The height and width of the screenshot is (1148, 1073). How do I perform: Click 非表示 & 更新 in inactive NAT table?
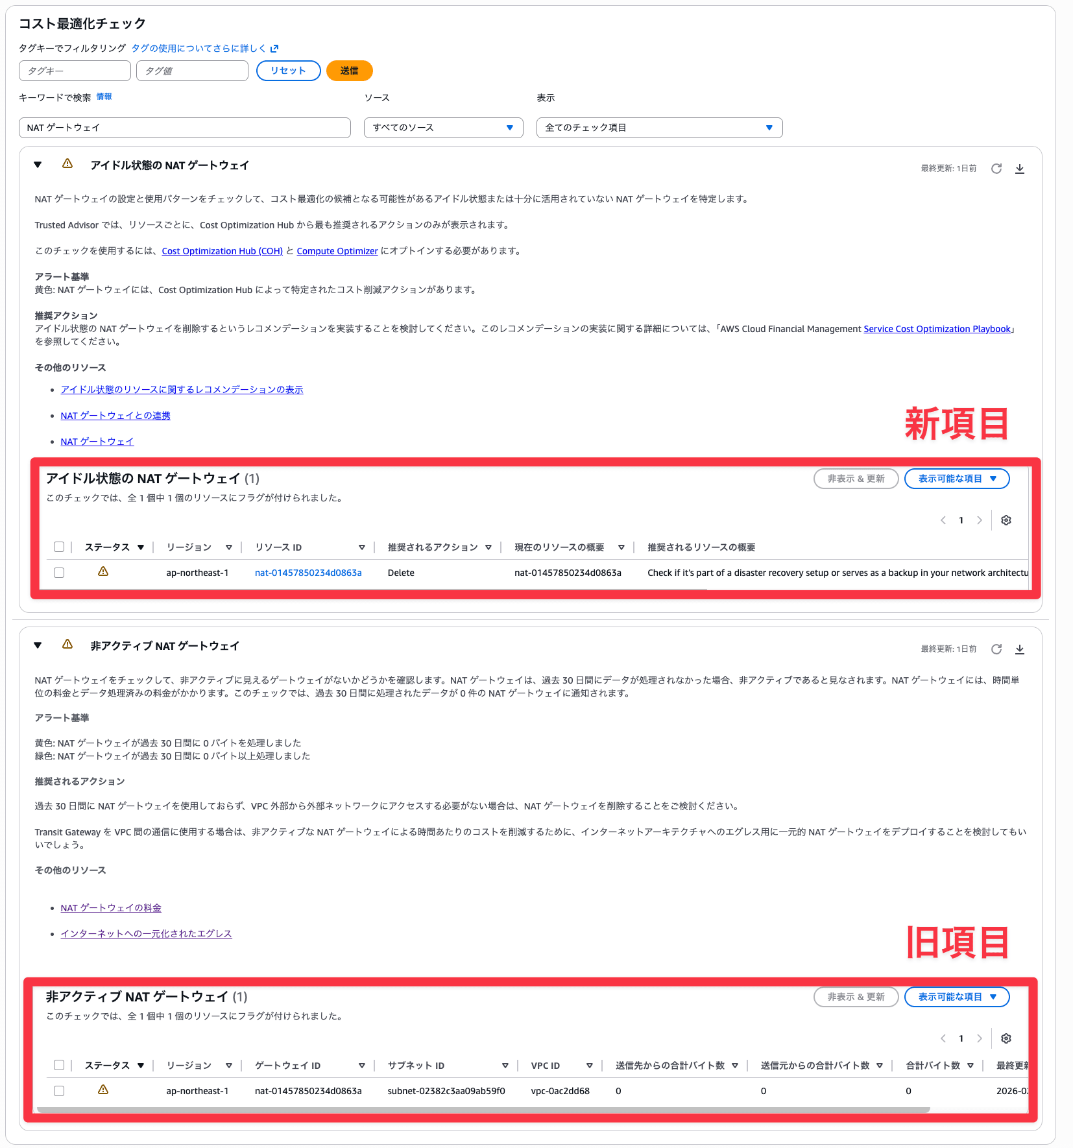(856, 997)
